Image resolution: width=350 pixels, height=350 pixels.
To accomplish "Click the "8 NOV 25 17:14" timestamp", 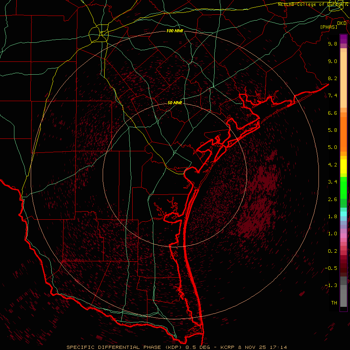I will [262, 347].
